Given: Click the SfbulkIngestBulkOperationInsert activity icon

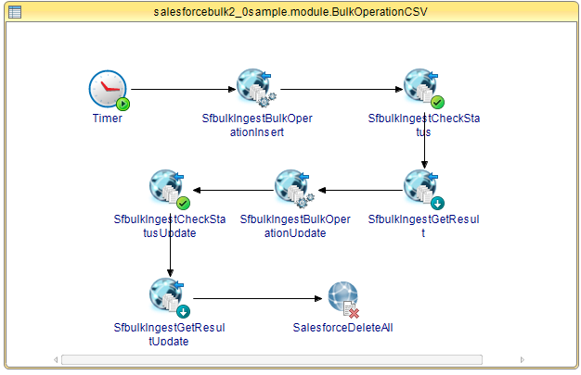Looking at the screenshot, I should pyautogui.click(x=256, y=88).
